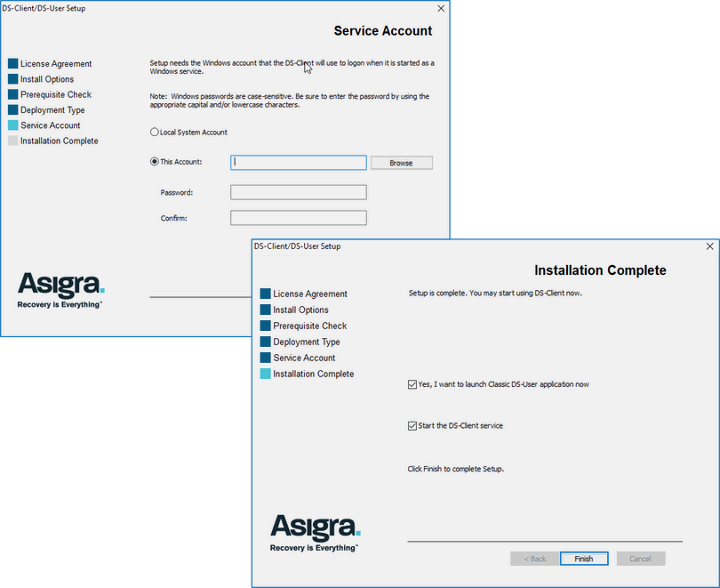The image size is (720, 588).
Task: Close the Installation Complete setup window
Action: (710, 246)
